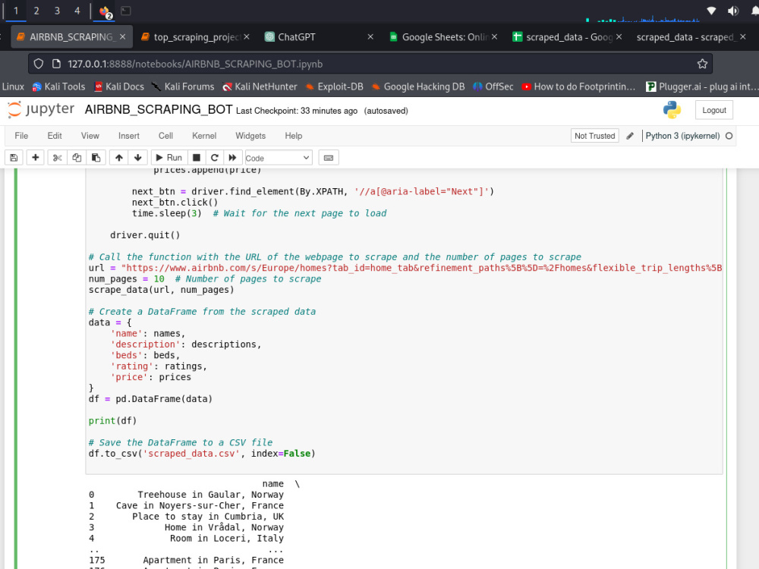The image size is (759, 569).
Task: Open the Google Hacking DB bookmark
Action: (417, 86)
